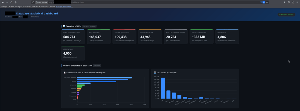Screen dimensions: 300x111
Task: Select the Credentials 4,000 card
Action: [x=73, y=53]
